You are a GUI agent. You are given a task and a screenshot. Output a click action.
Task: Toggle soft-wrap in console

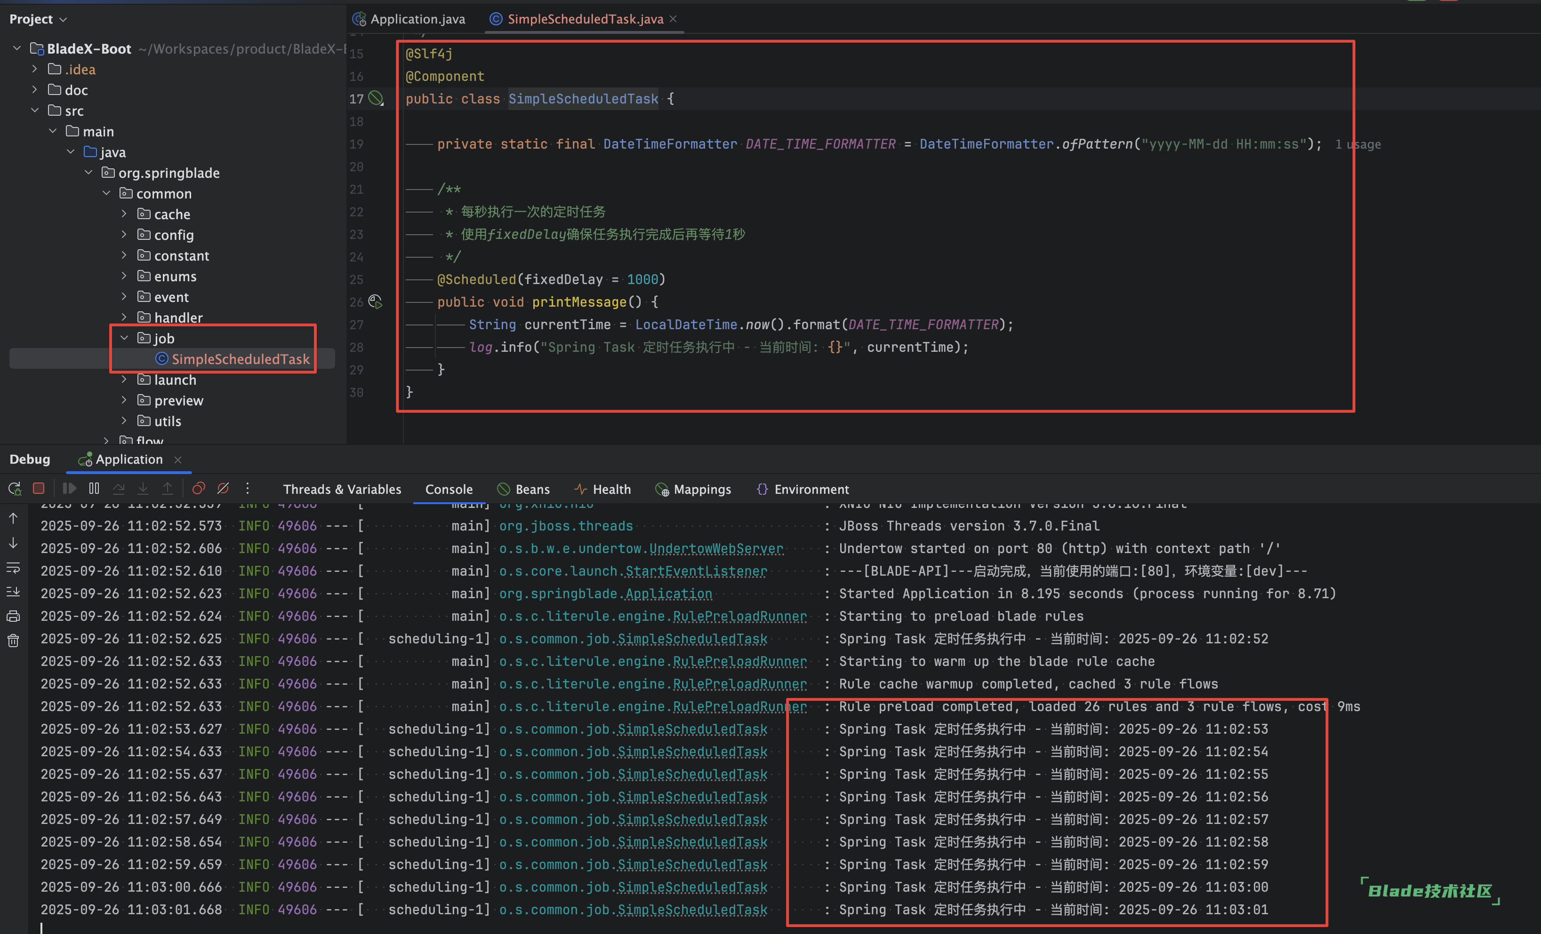[x=13, y=568]
